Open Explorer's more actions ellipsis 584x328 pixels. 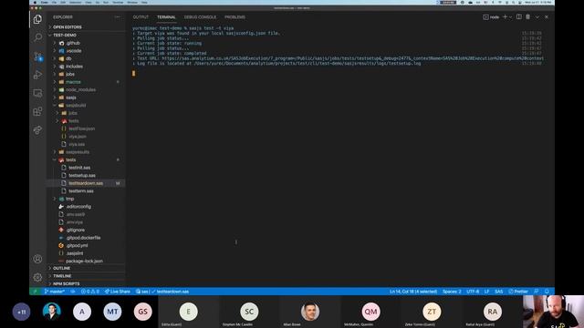coord(118,17)
